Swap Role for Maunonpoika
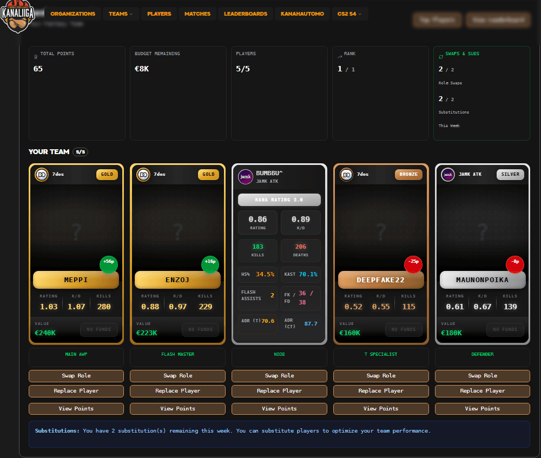 (483, 376)
